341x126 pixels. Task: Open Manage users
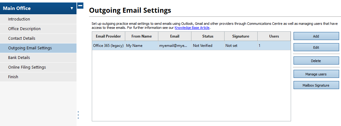(x=316, y=74)
